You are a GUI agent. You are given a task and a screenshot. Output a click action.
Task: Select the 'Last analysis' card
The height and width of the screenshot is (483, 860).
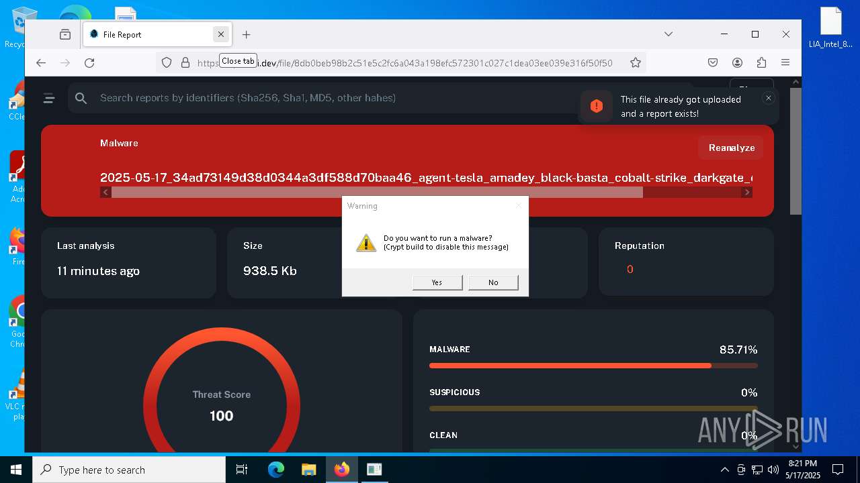pos(128,262)
